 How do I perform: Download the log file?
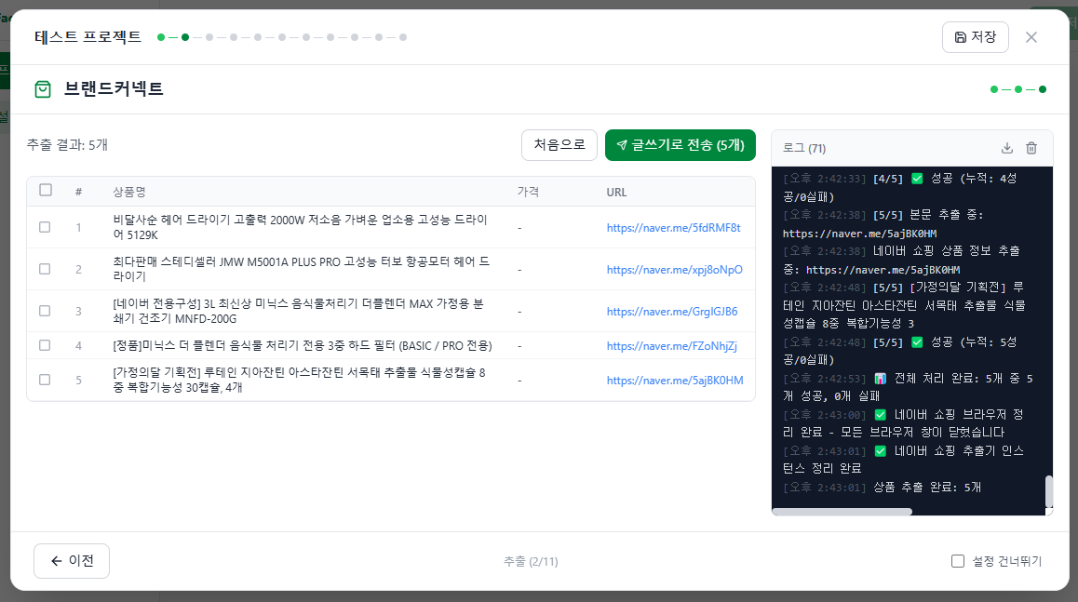pos(1007,147)
